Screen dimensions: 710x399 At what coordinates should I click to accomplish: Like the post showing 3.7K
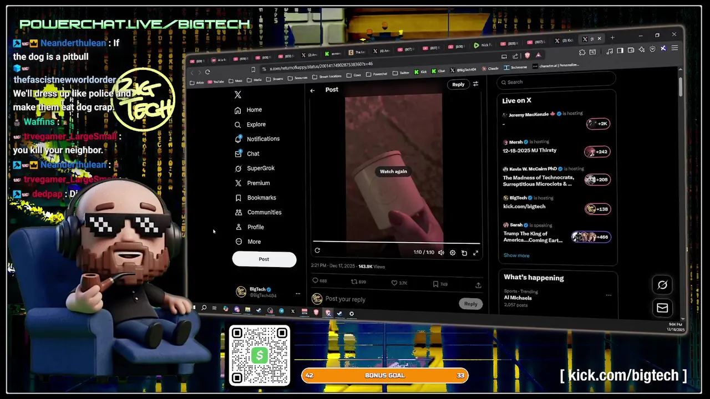click(x=399, y=283)
